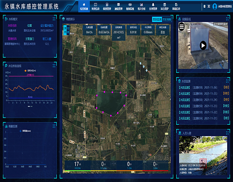Expand the water level curve panel
This screenshot has width=233, height=182.
coord(54,66)
